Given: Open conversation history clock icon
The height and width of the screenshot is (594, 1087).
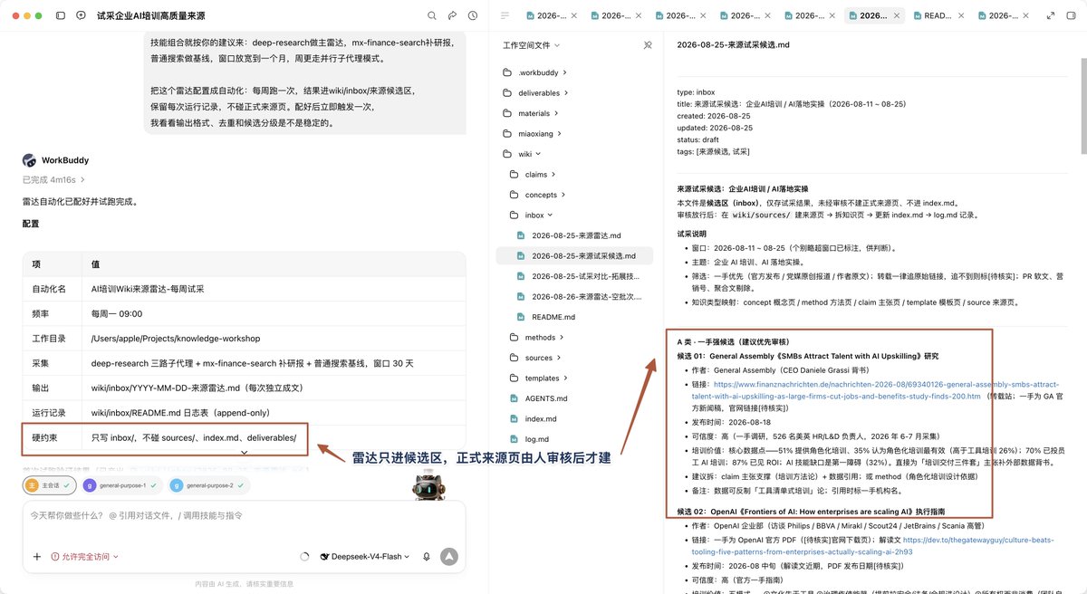Looking at the screenshot, I should [473, 15].
